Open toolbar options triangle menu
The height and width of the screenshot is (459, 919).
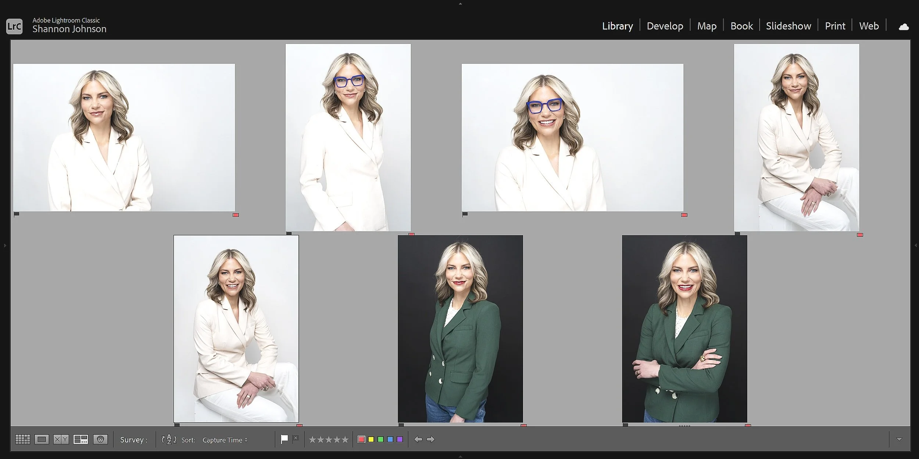899,439
